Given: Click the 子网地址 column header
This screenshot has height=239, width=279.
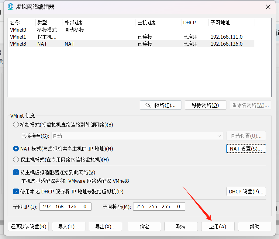Looking at the screenshot, I should pos(231,23).
